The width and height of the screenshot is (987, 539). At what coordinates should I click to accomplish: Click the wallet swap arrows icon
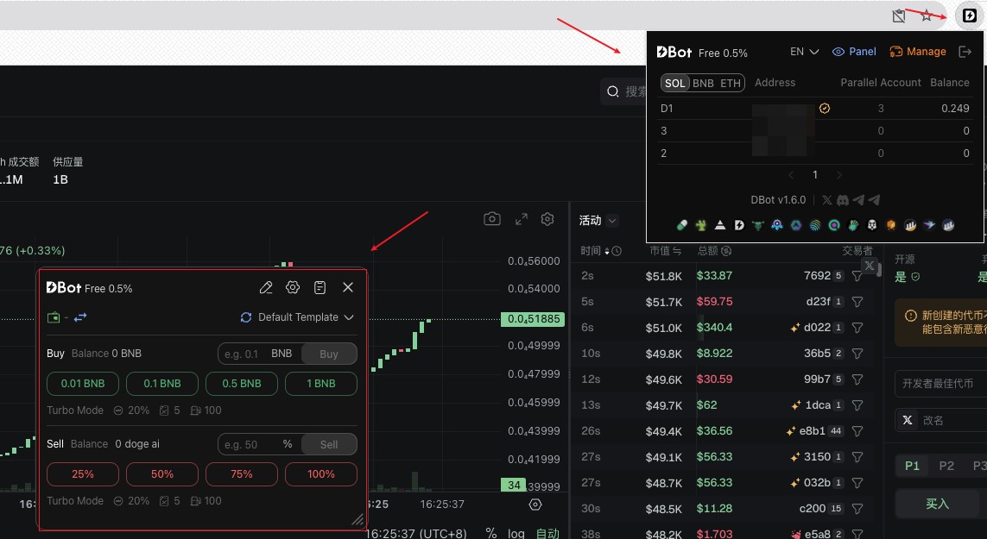[80, 317]
